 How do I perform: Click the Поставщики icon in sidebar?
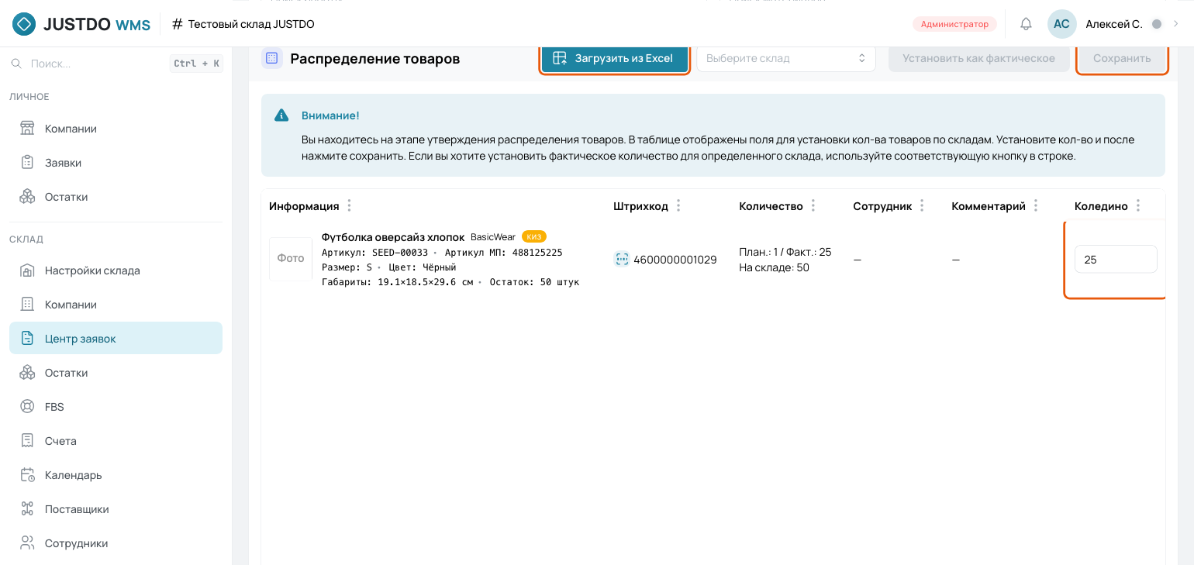27,509
